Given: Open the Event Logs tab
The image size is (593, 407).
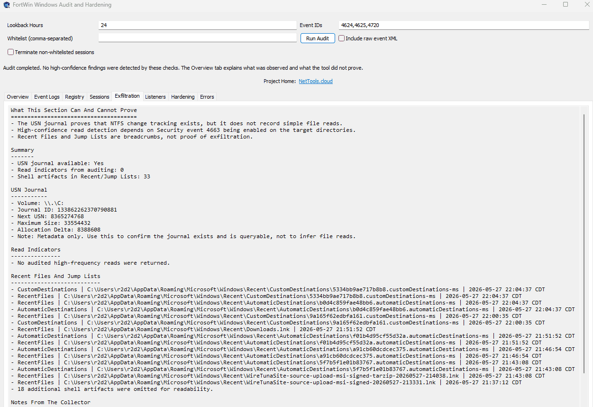Looking at the screenshot, I should click(x=47, y=97).
